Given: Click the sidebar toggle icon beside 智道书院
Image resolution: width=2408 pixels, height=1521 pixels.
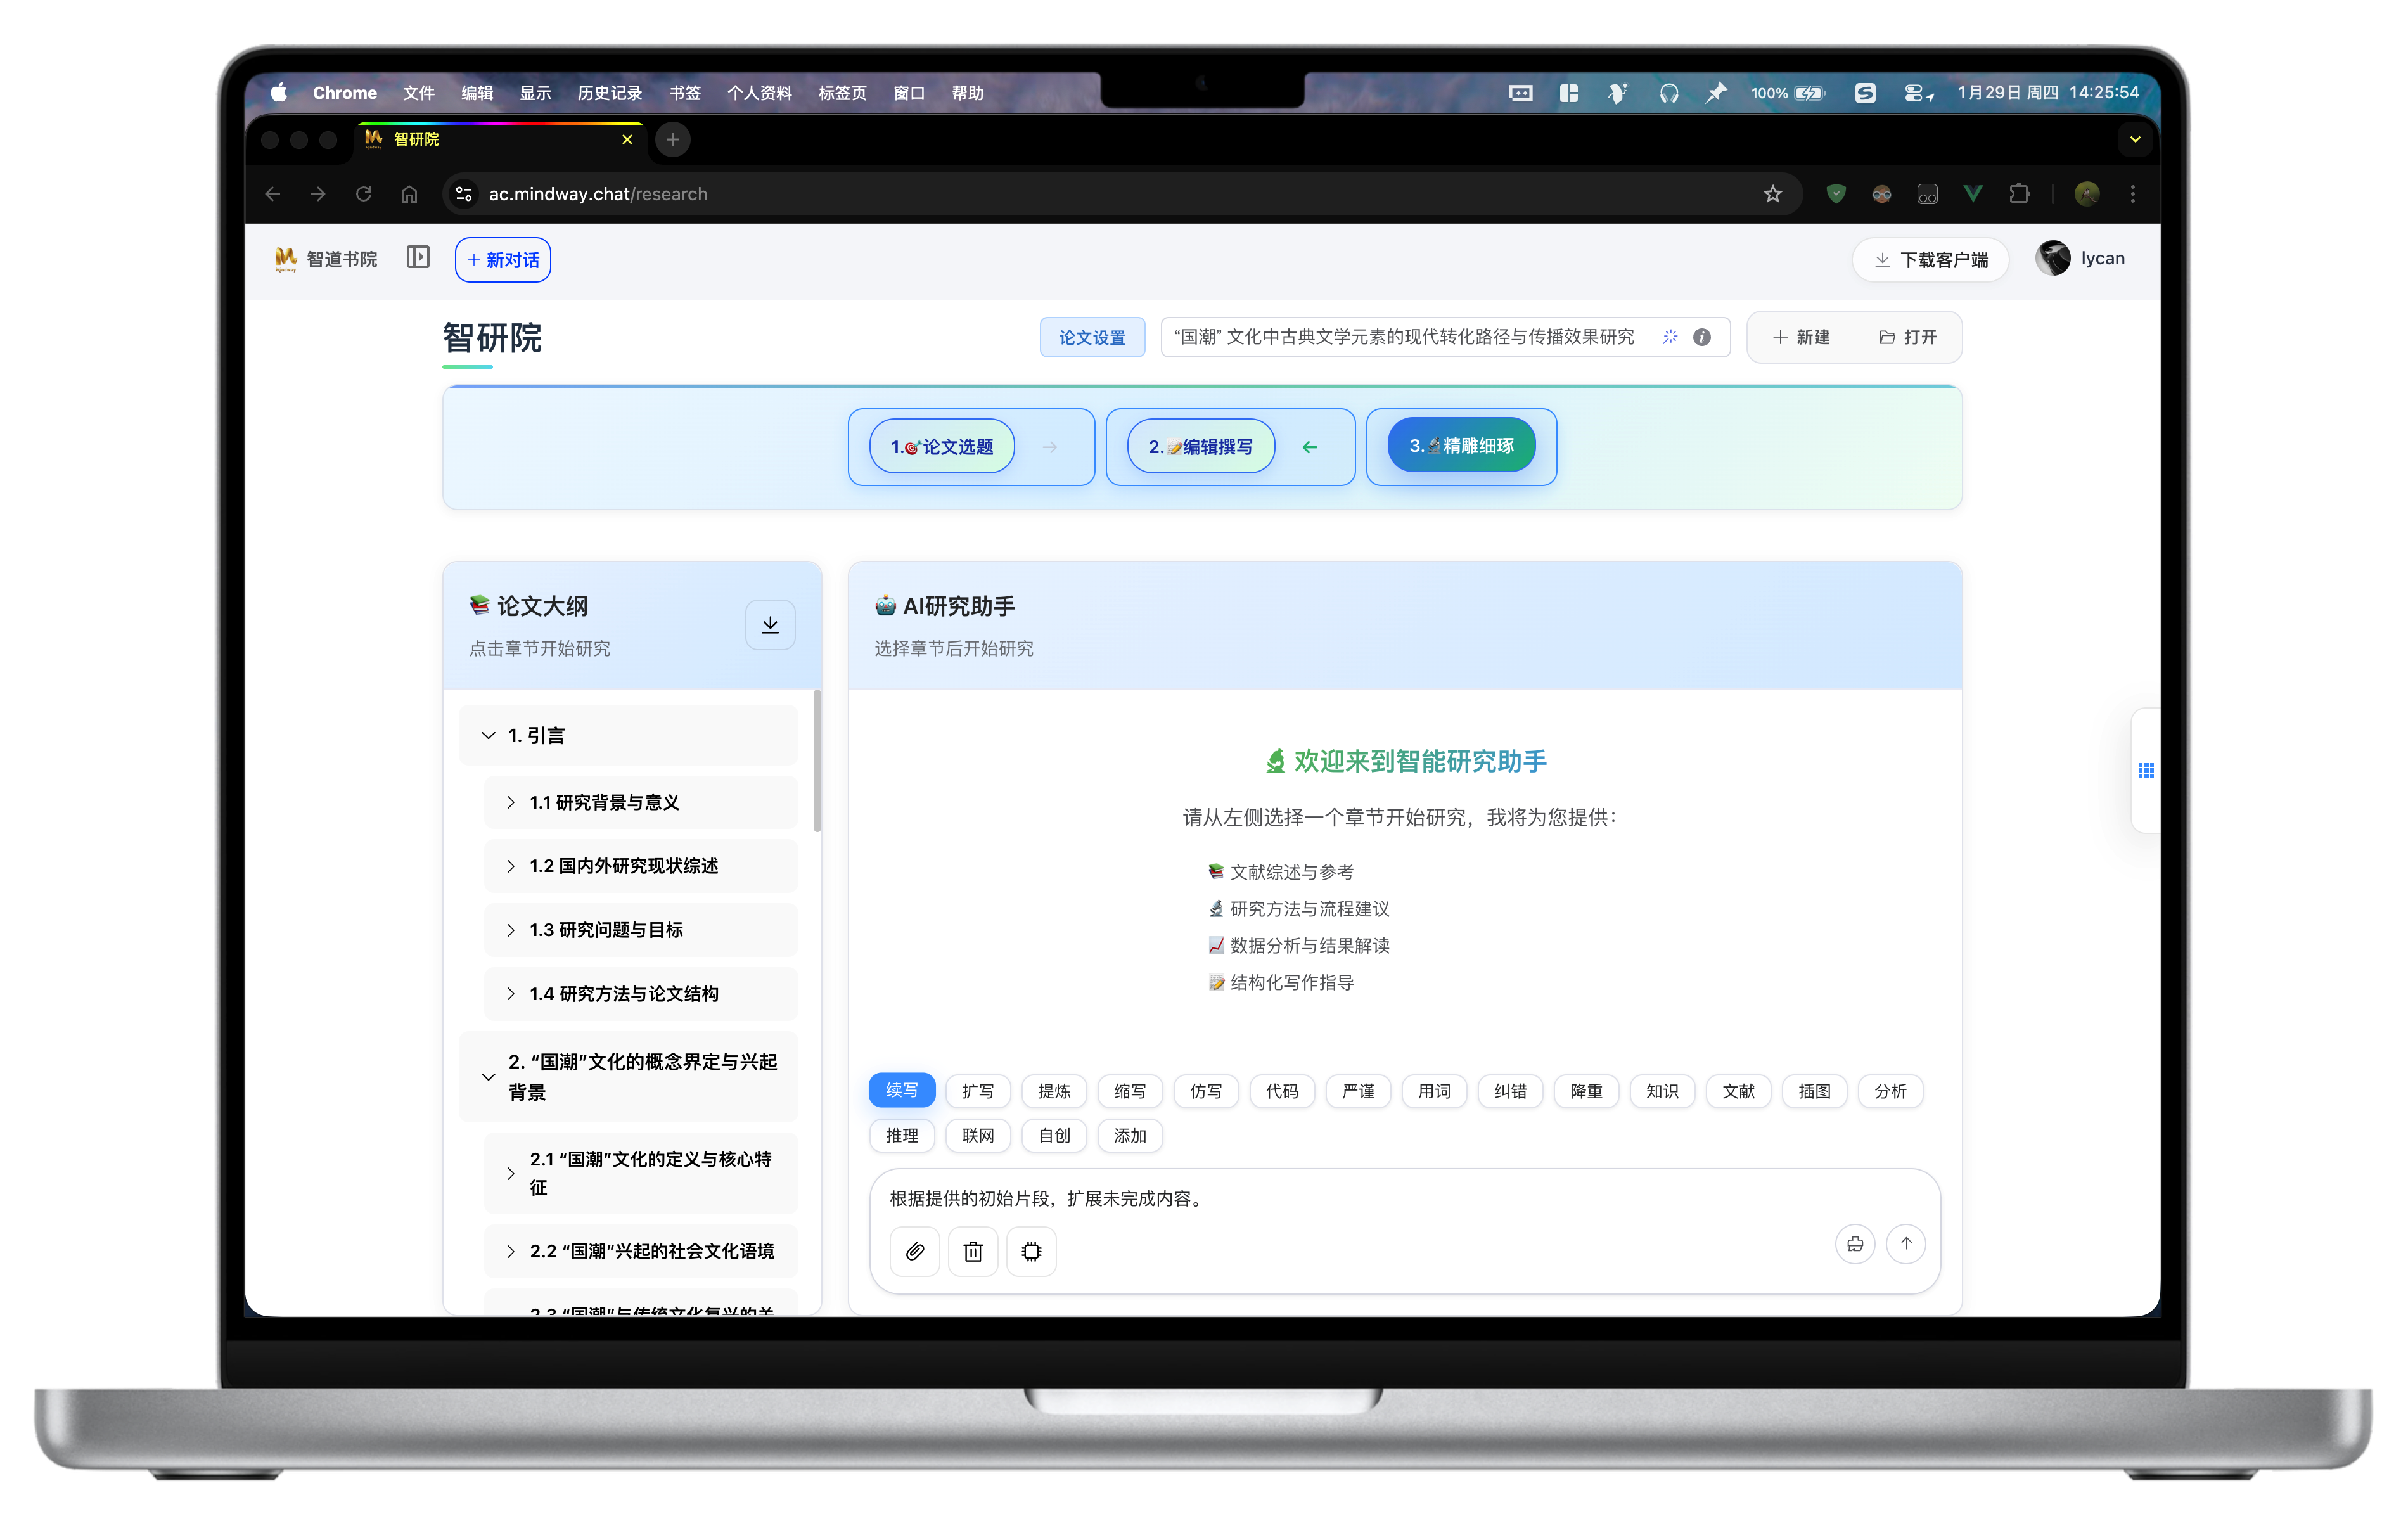Looking at the screenshot, I should 418,258.
